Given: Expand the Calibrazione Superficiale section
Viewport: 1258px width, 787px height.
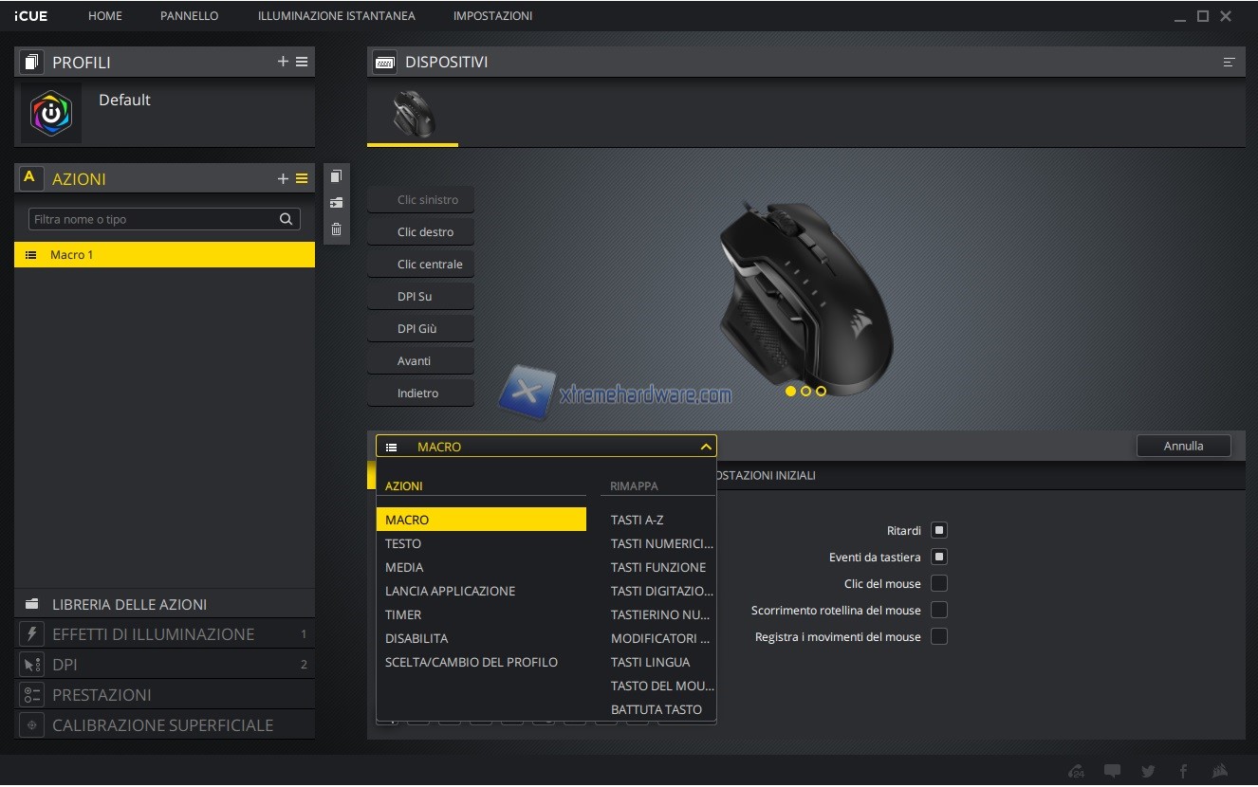Looking at the screenshot, I should [164, 725].
